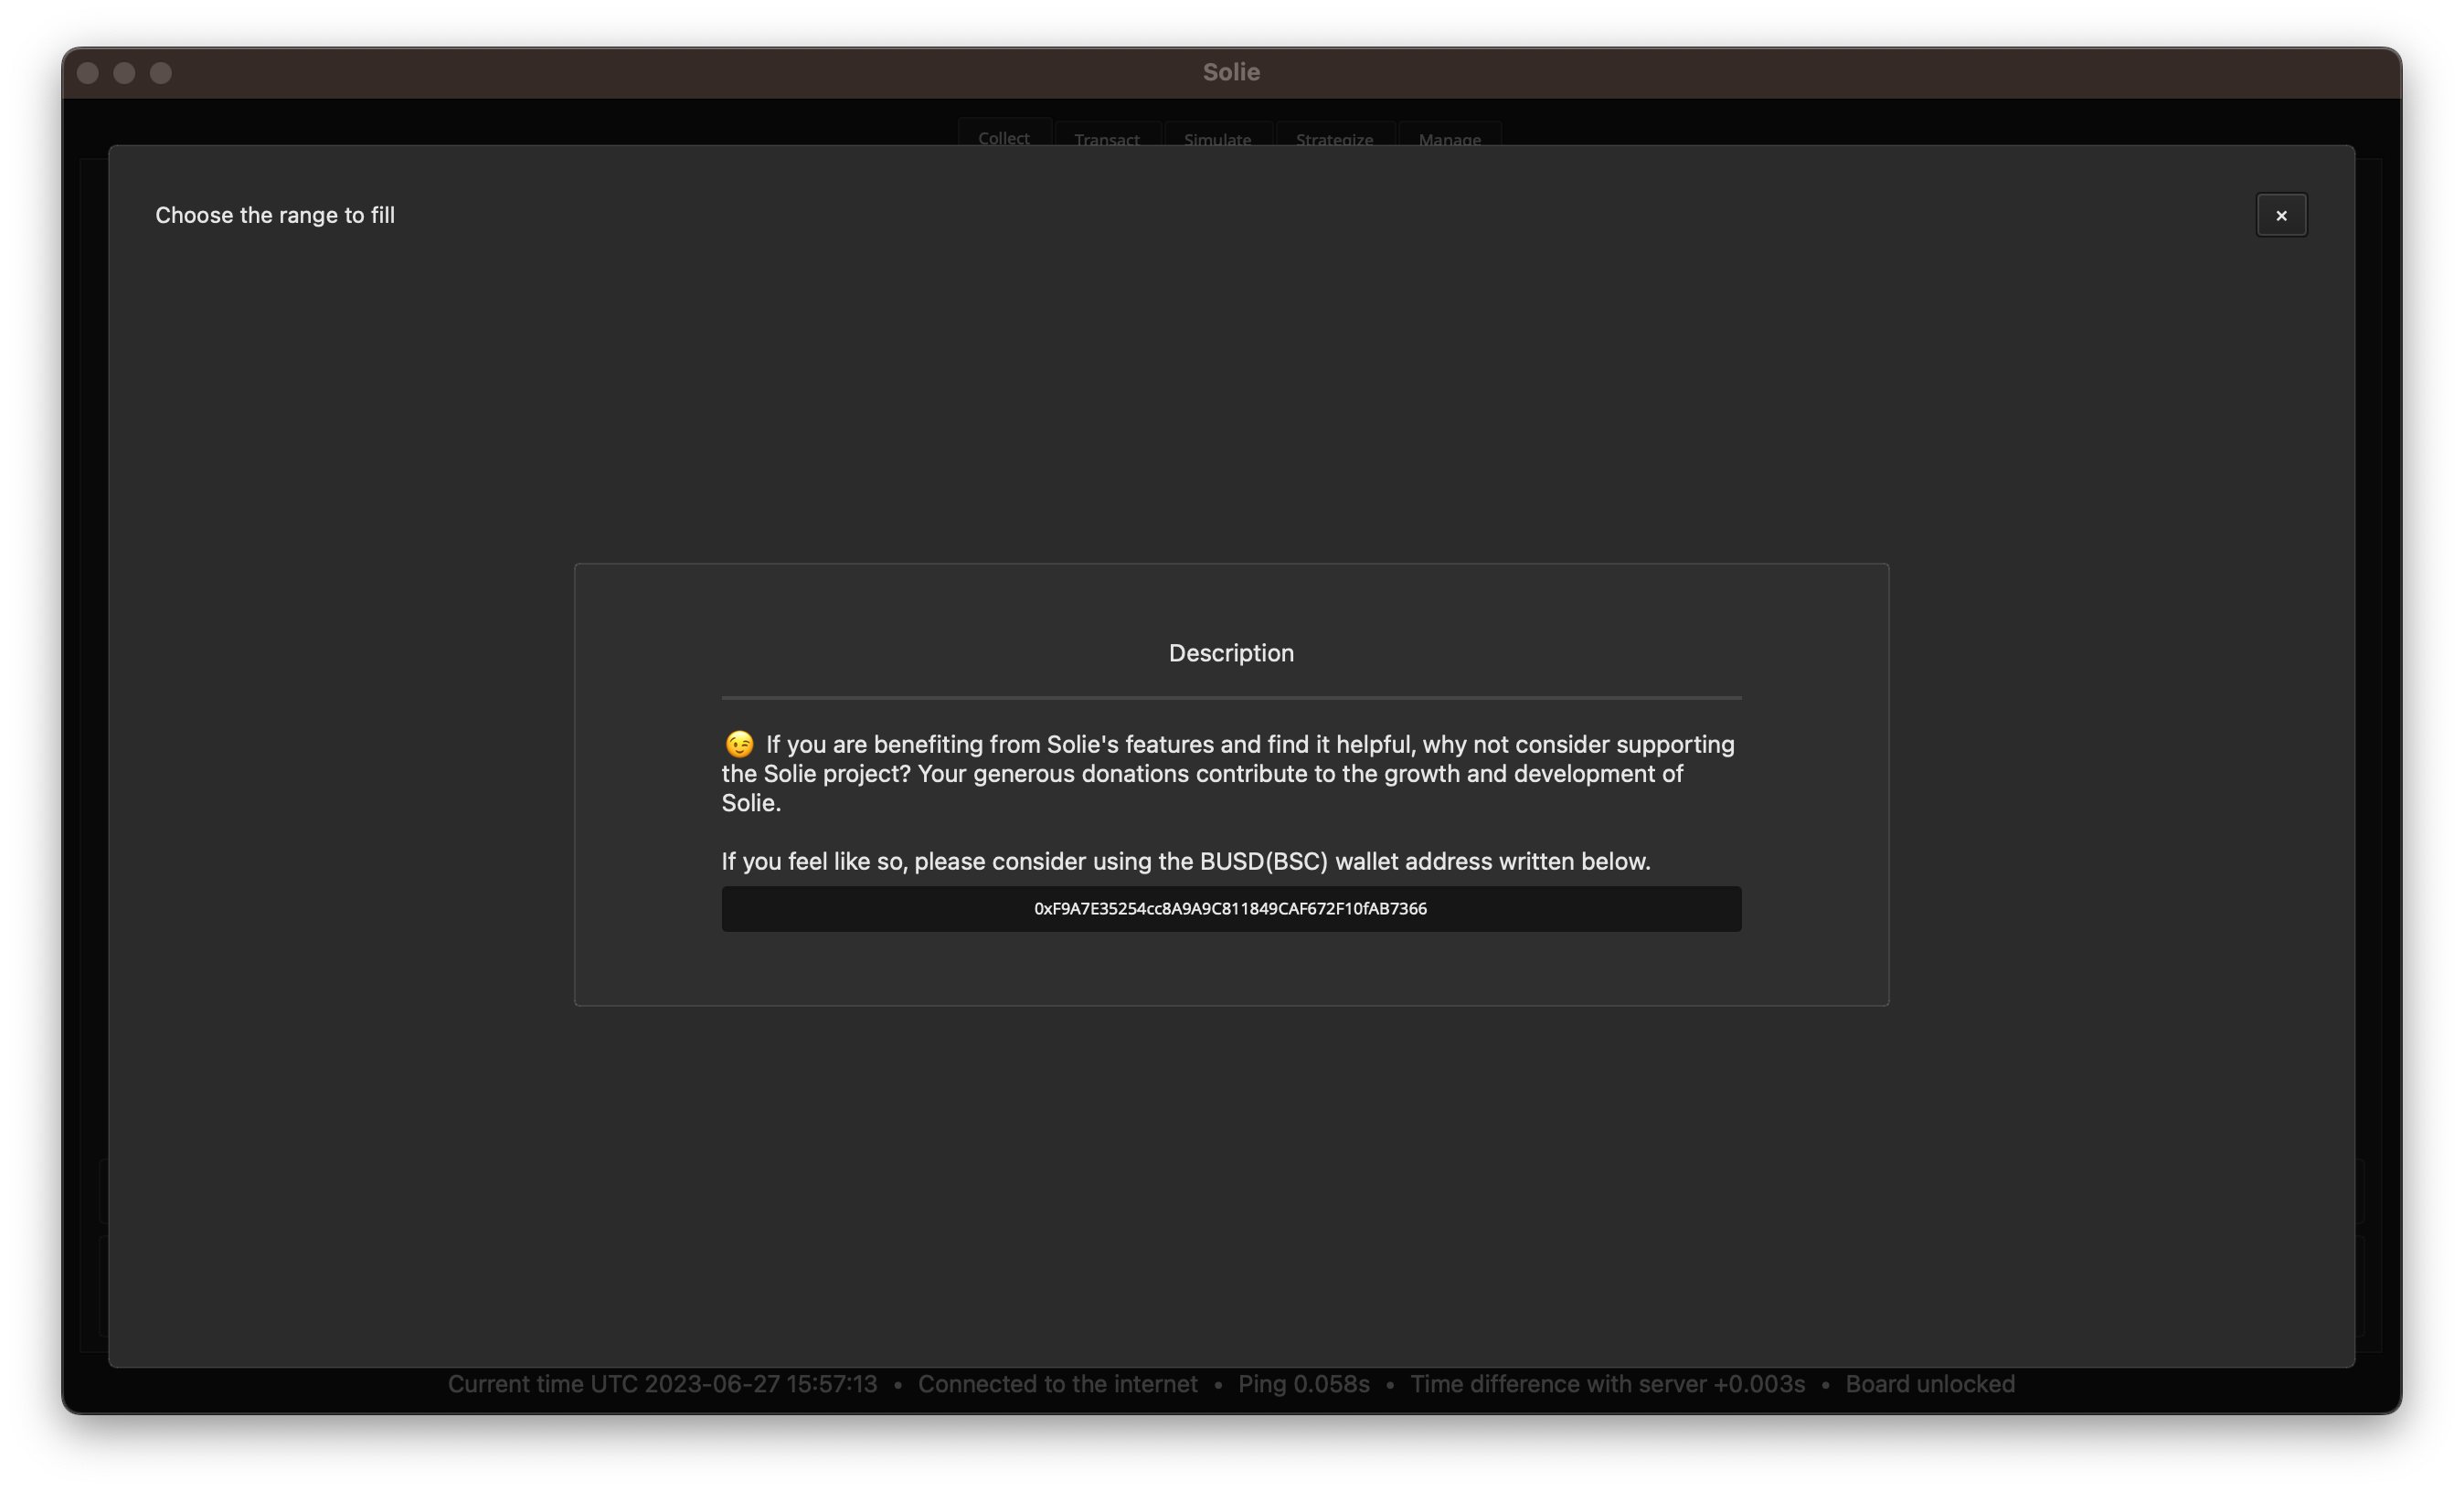Click "Connected to the internet" status
Image resolution: width=2464 pixels, height=1491 pixels.
(1057, 1384)
